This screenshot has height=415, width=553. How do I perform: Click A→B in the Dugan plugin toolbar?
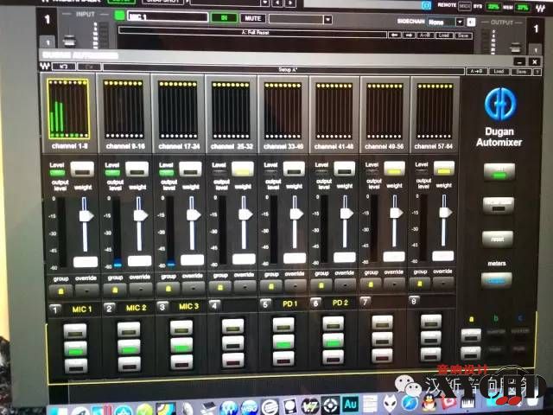pos(477,71)
